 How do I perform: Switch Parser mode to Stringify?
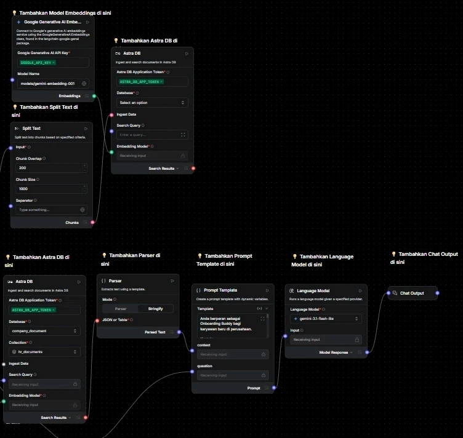coord(155,309)
